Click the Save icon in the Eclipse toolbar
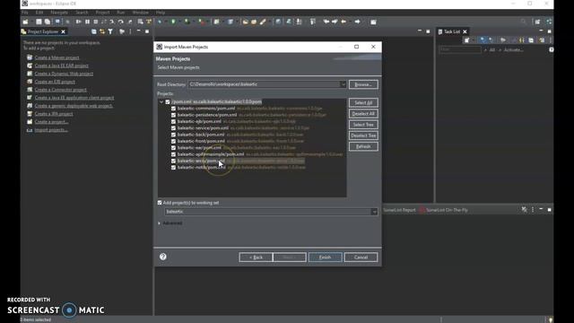 tap(39, 22)
